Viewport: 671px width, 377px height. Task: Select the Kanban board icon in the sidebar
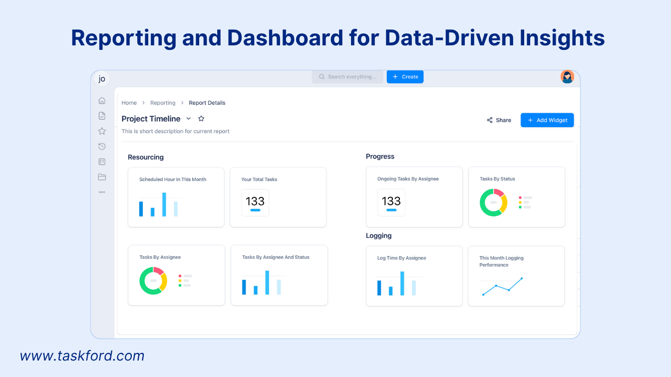click(102, 162)
